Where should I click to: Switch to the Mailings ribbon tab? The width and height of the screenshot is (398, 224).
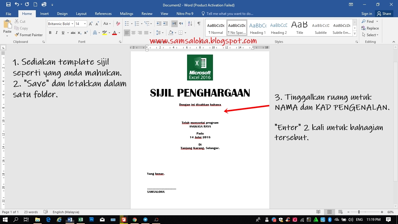point(126,13)
